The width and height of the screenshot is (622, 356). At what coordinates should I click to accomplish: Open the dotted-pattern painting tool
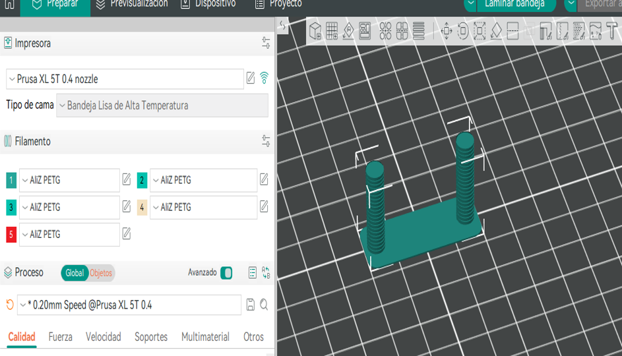(579, 31)
